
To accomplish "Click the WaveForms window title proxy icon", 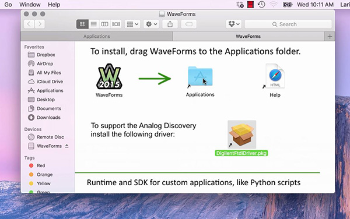I will coord(162,14).
